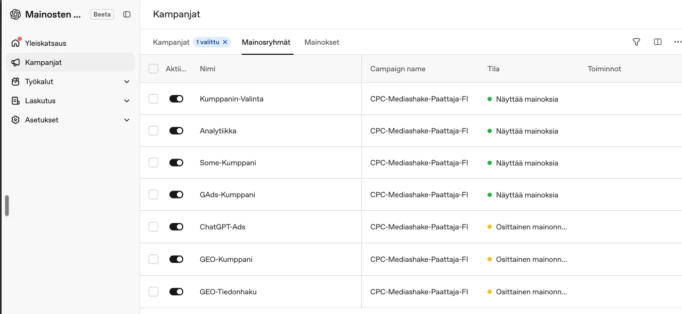This screenshot has width=682, height=314.
Task: Click the Asetukset gear icon
Action: [x=15, y=120]
